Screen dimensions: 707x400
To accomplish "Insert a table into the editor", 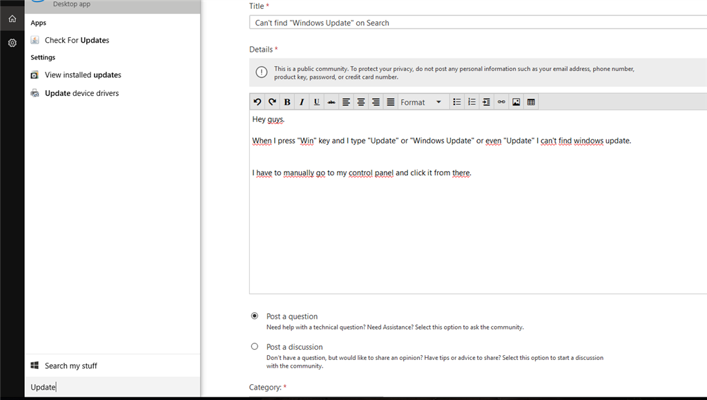I will [531, 102].
